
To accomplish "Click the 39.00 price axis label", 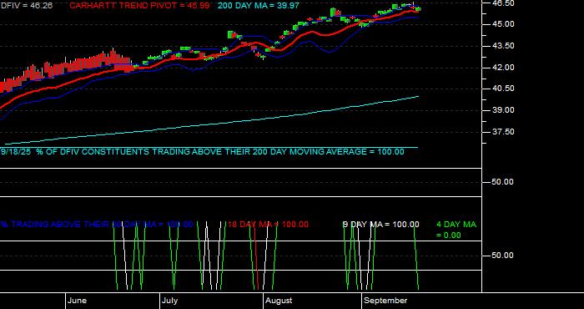I will pos(504,110).
